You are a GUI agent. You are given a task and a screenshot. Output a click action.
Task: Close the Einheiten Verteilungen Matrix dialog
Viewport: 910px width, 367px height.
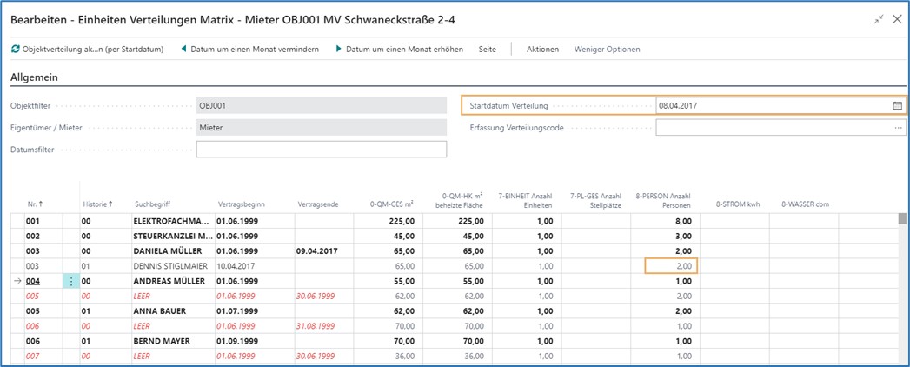tap(897, 20)
